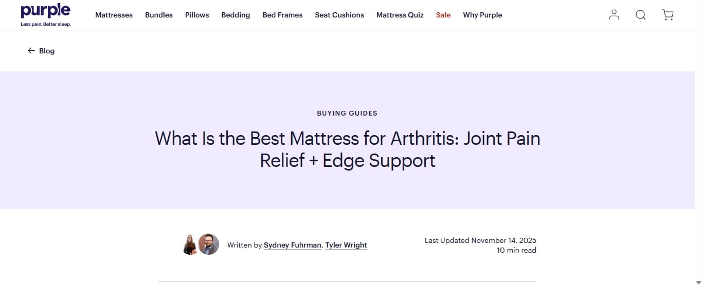
Task: Click the back arrow beside Blog
Action: (x=31, y=51)
